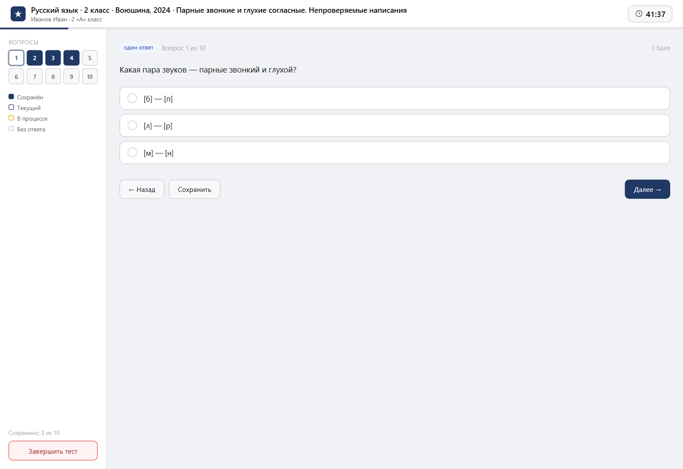The image size is (683, 469).
Task: Jump to question 10
Action: coord(90,76)
